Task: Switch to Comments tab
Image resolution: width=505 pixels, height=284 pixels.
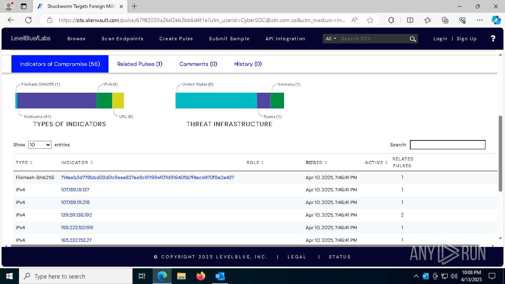Action: (x=198, y=64)
